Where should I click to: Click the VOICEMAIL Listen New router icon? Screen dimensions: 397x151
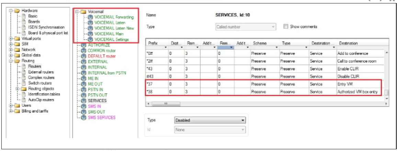coord(90,28)
